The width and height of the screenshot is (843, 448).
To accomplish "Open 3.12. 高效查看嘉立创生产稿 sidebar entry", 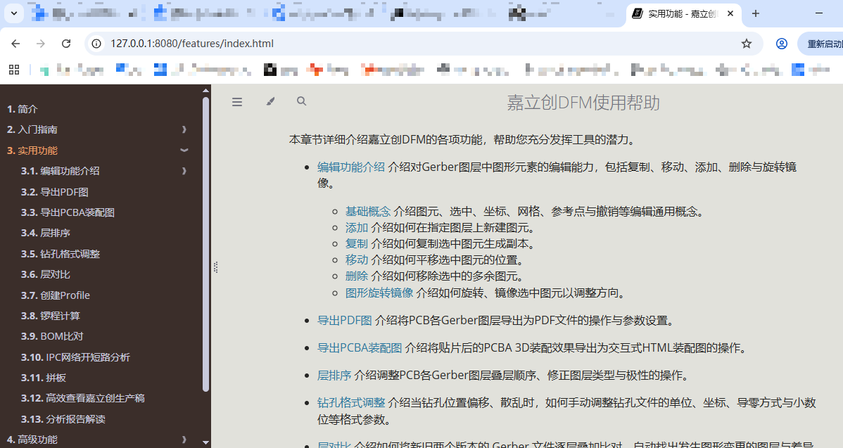I will [83, 398].
